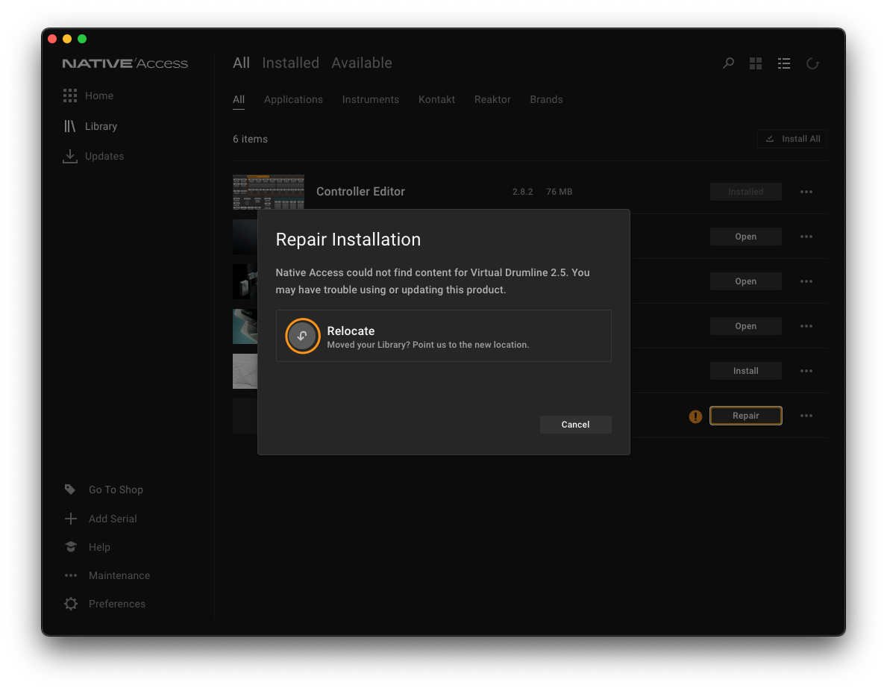The width and height of the screenshot is (887, 691).
Task: Click the Go To Shop tag icon
Action: [70, 490]
